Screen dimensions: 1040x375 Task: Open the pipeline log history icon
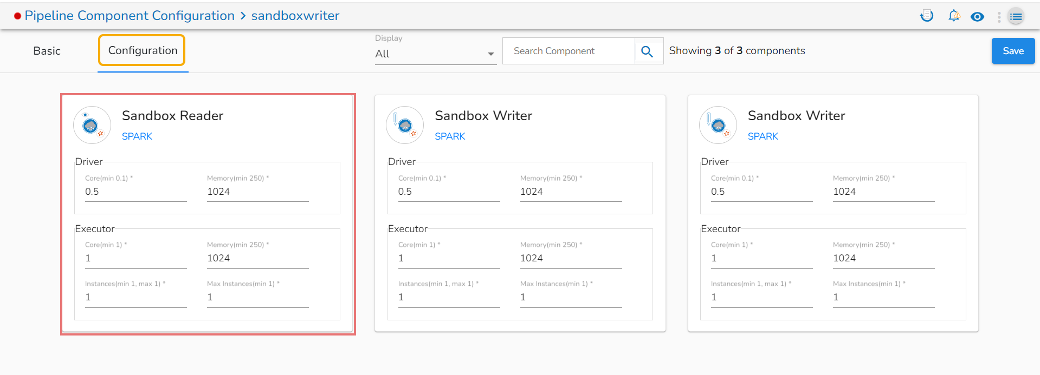(x=927, y=16)
